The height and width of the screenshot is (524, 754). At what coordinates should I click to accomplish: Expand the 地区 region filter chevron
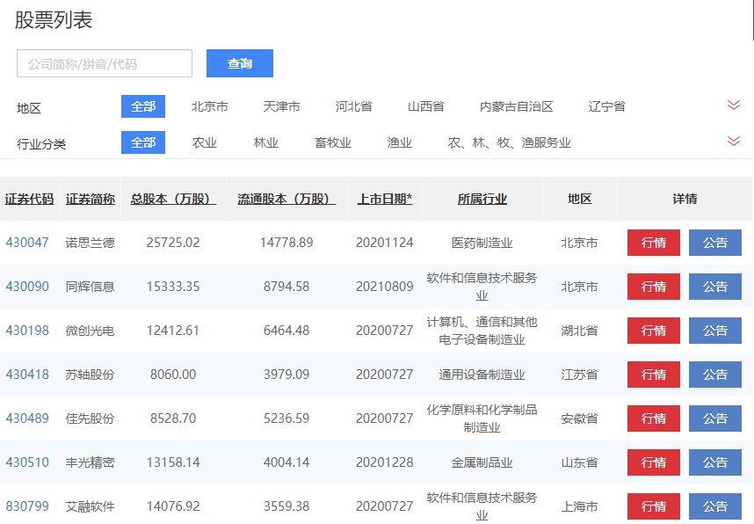coord(734,106)
